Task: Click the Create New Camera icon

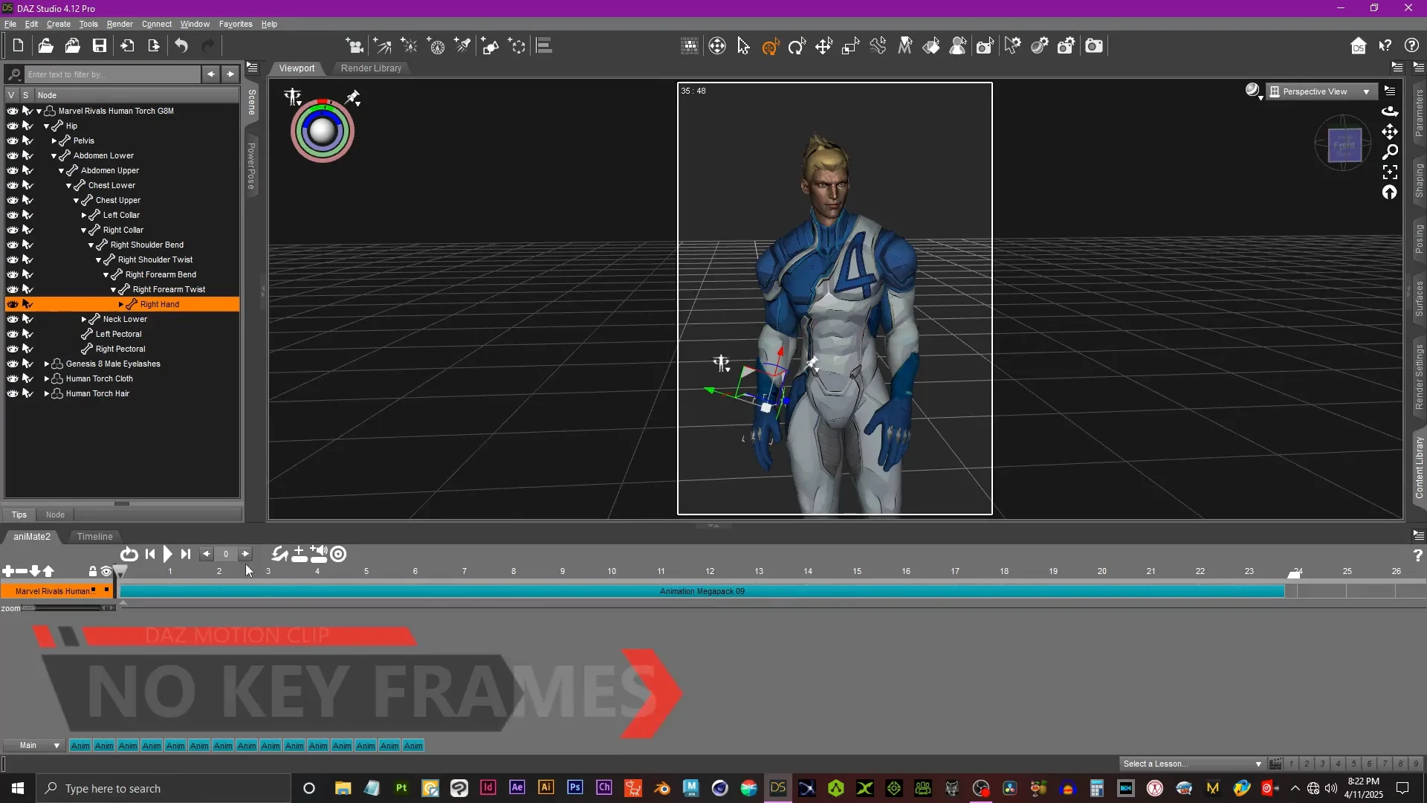Action: [x=355, y=46]
